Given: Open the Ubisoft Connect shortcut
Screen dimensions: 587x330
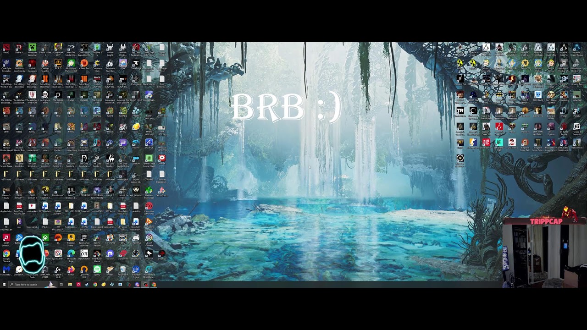Looking at the screenshot, I should (x=149, y=239).
